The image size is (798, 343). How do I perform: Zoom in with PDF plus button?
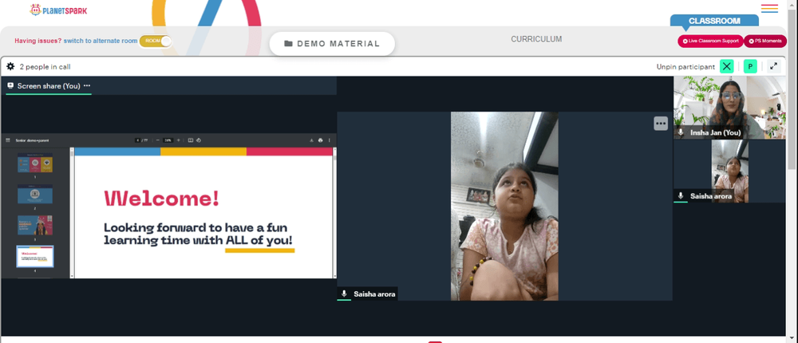click(178, 140)
